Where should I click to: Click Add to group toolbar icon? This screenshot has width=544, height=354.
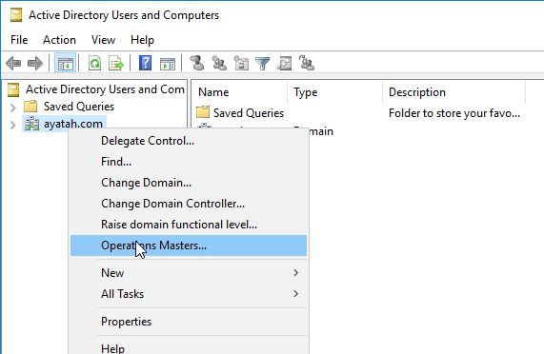[x=307, y=63]
